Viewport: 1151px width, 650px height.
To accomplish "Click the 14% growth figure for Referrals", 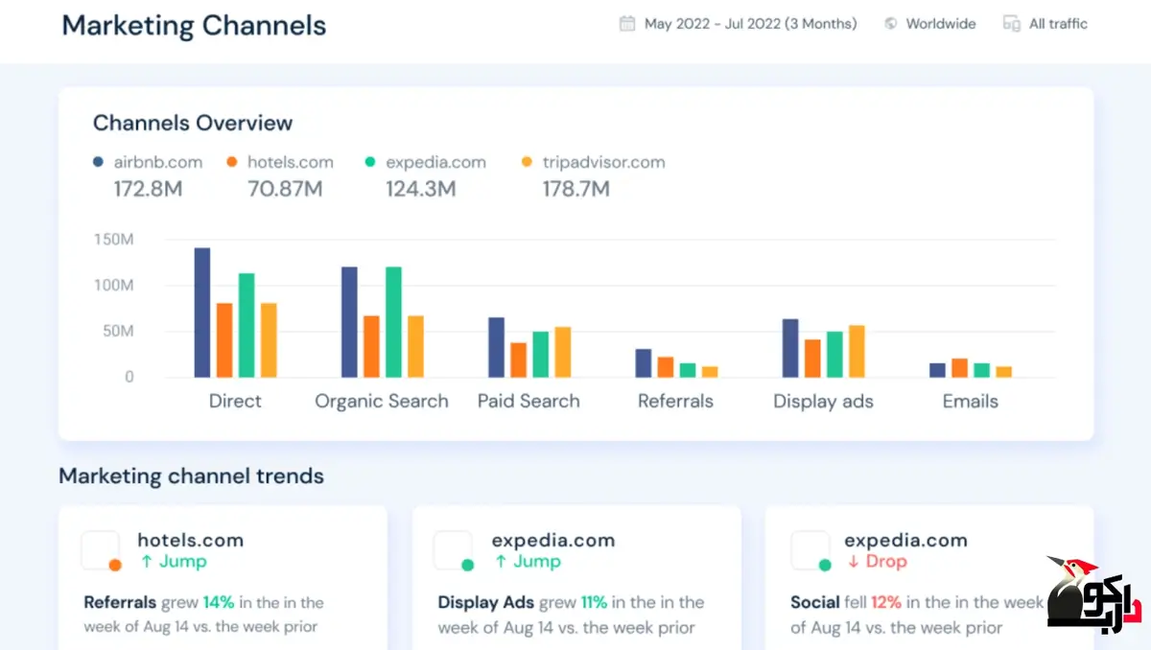I will (219, 603).
